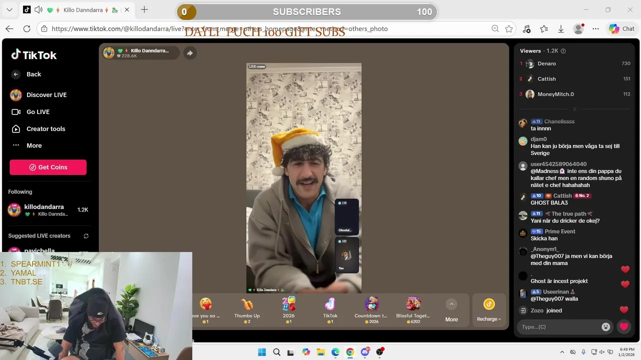Expand More gifts panel
Screen dimensions: 641x360
[x=451, y=310]
